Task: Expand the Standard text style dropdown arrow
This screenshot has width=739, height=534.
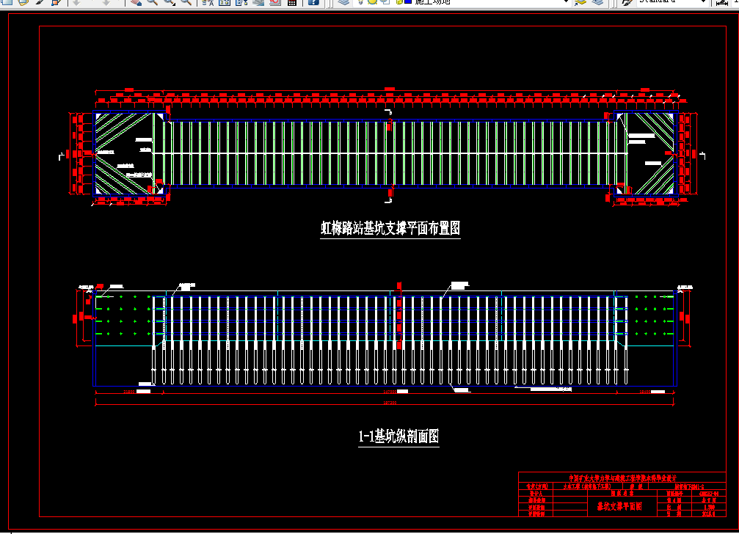Action: 704,2
